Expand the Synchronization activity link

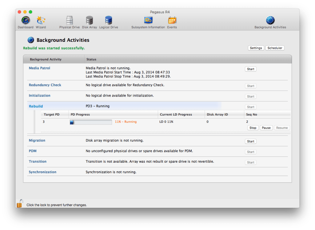coord(42,172)
